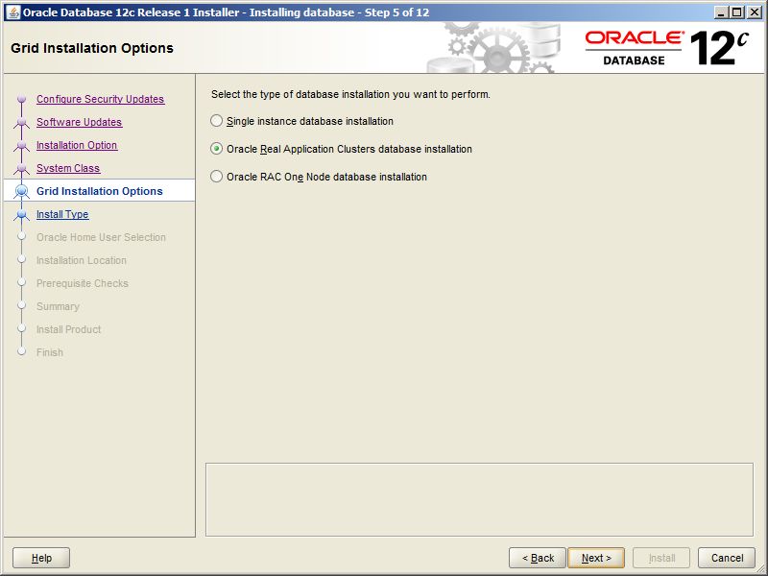Open the Install Type step link
The image size is (768, 576).
62,214
